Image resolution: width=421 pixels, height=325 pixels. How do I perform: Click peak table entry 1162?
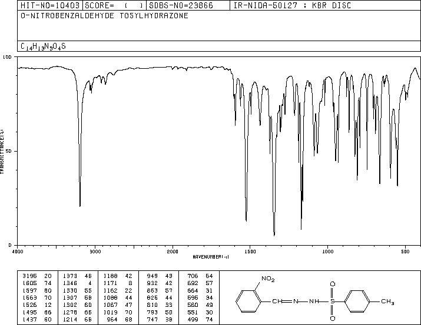110,290
